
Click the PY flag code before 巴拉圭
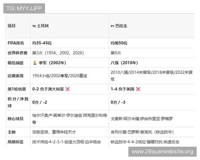coord(112,26)
